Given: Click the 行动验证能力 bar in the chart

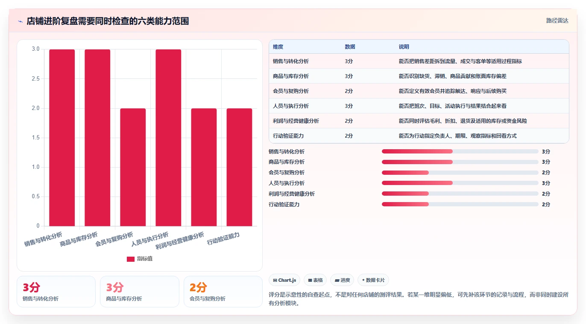Looking at the screenshot, I should tap(239, 167).
